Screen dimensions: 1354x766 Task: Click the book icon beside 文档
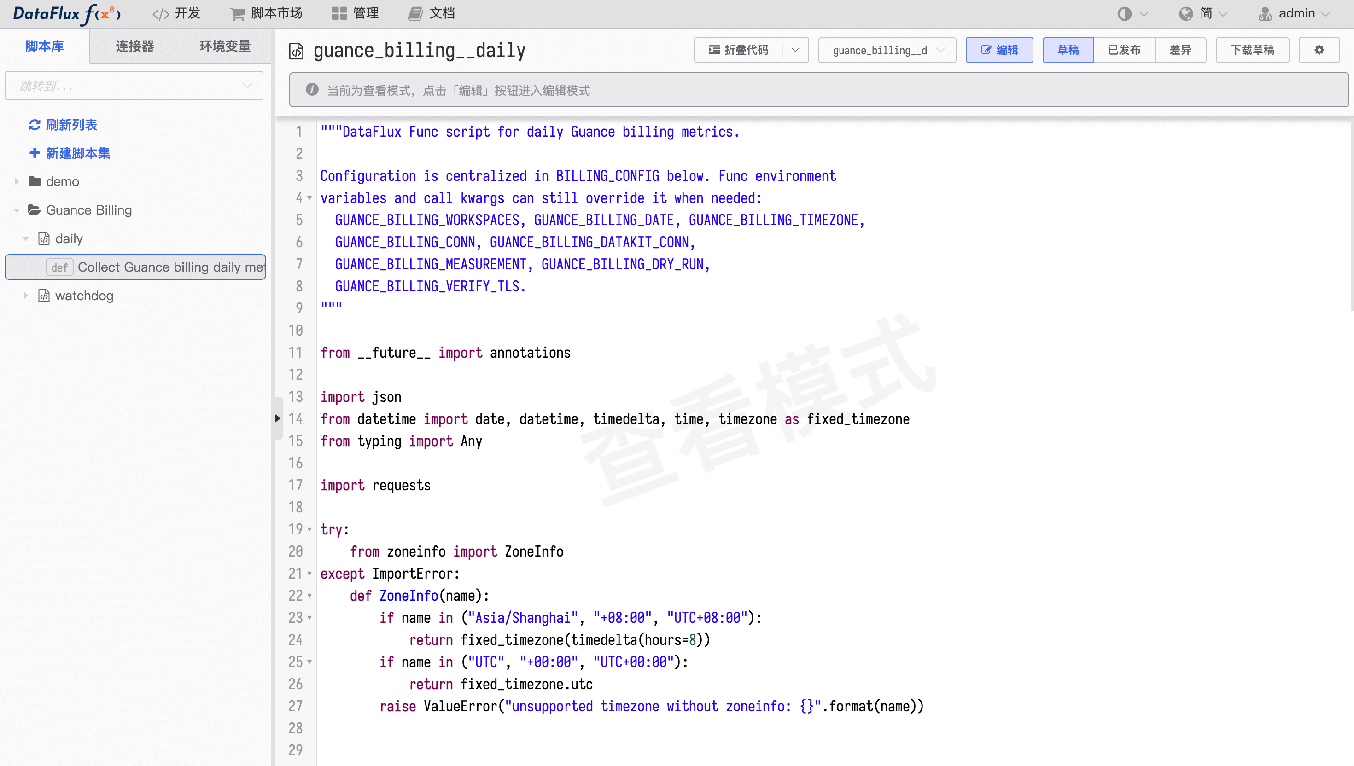pos(416,14)
